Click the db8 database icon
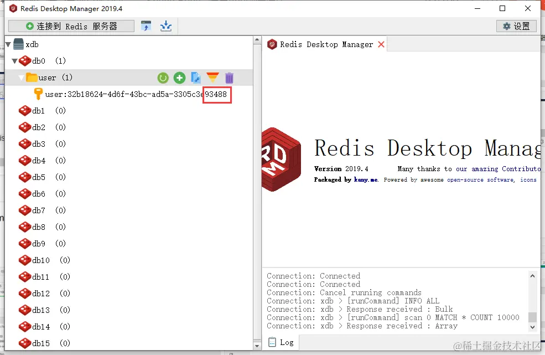Viewport: 545px width, 355px height. pos(25,227)
